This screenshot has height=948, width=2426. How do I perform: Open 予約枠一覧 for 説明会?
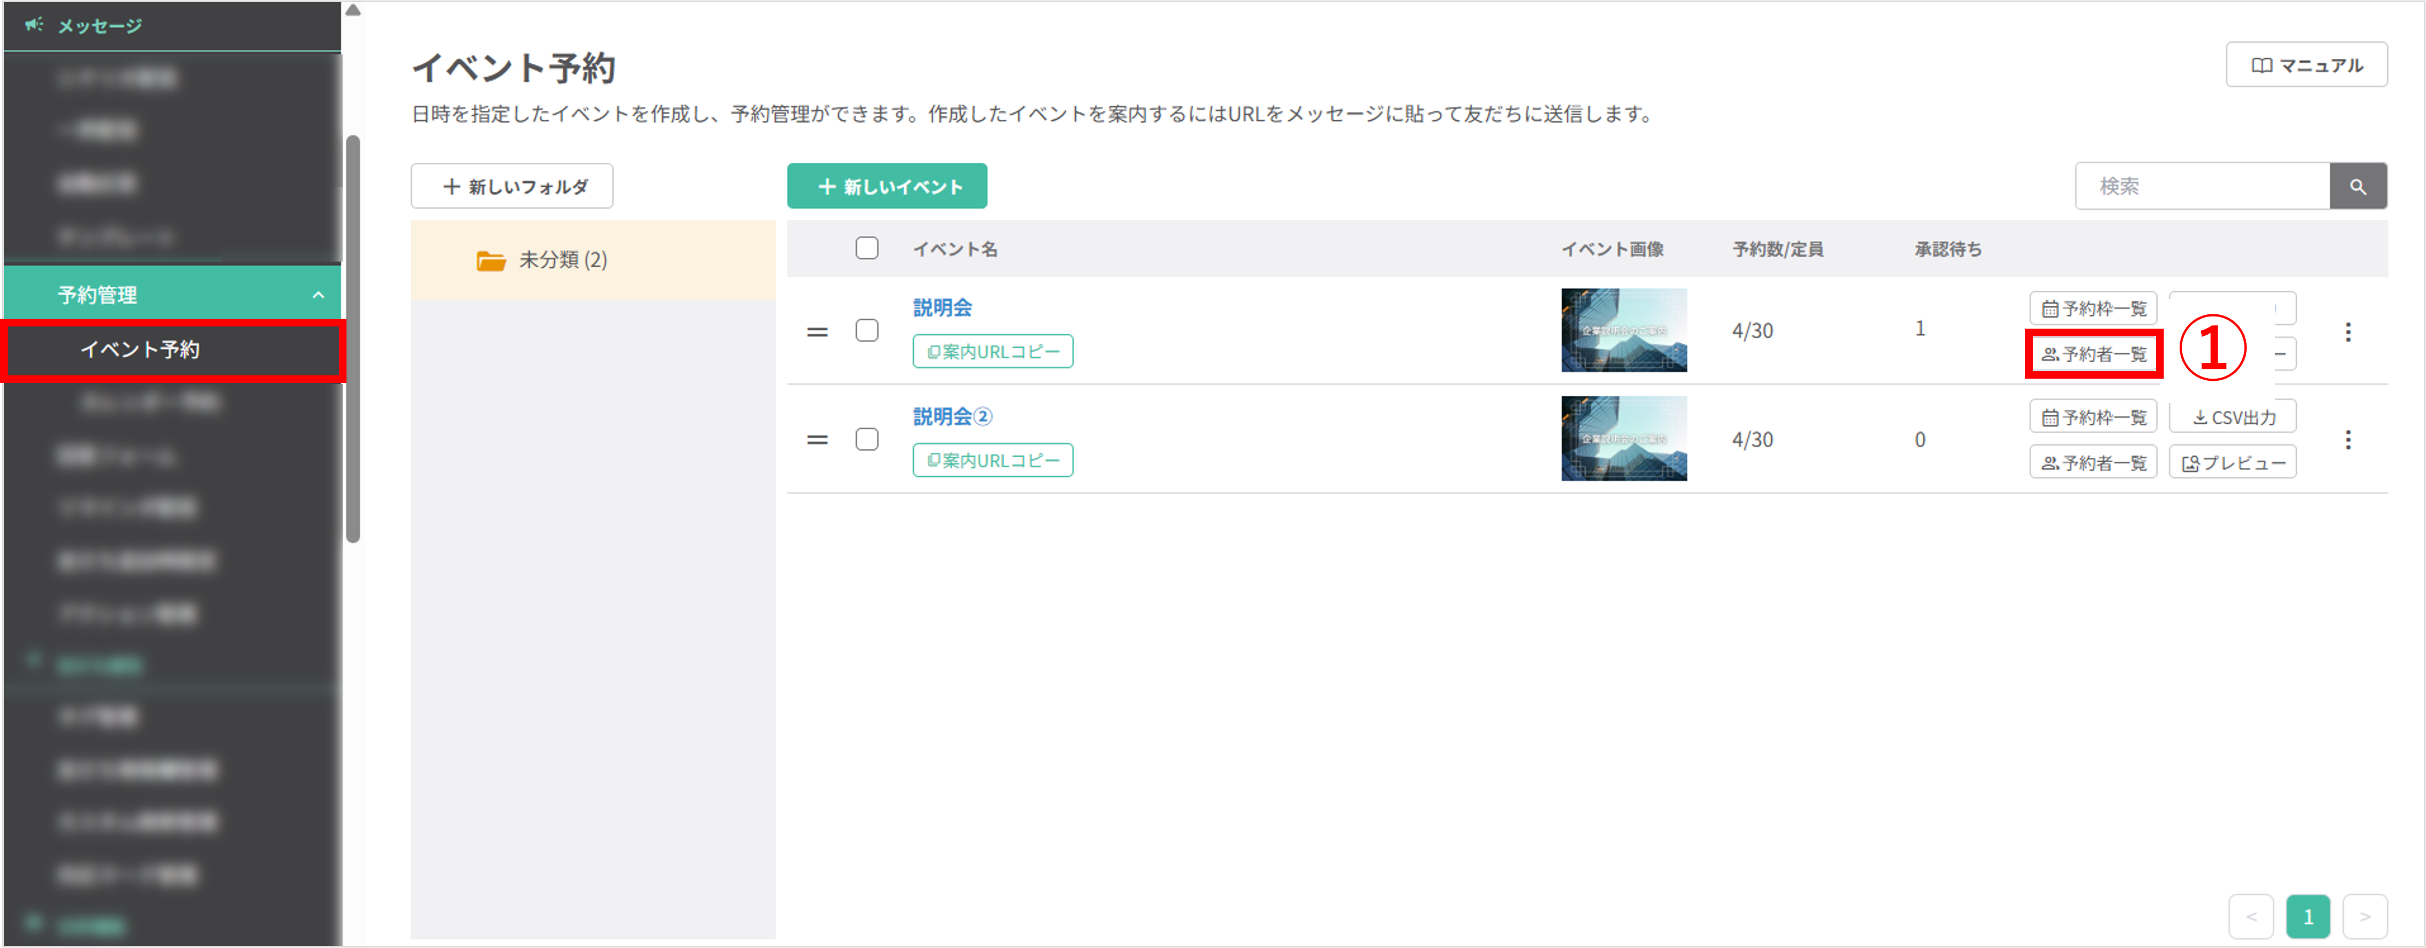[2093, 309]
